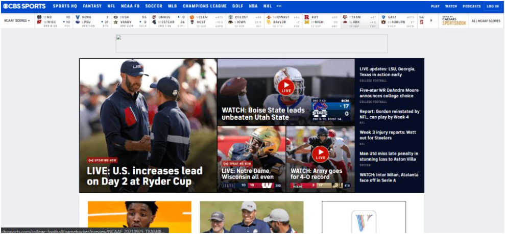Click the NC State logo in scoreboard
505x234 pixels.
pos(192,22)
